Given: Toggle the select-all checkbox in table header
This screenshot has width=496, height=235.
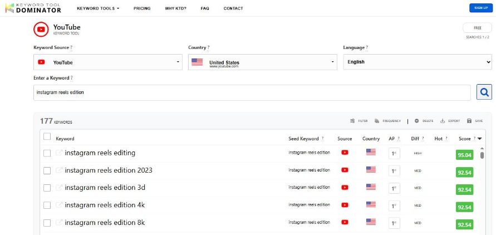Looking at the screenshot, I should (x=47, y=136).
